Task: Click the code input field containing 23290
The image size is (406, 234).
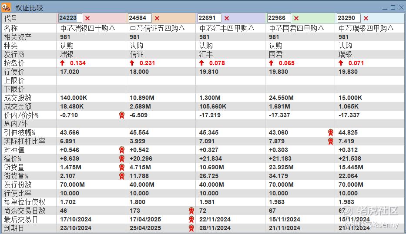Action: point(349,18)
